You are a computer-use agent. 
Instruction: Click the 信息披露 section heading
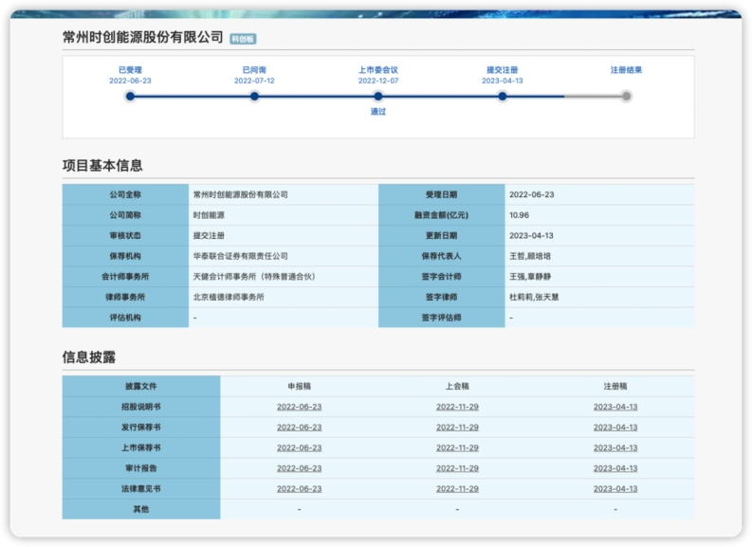tap(89, 357)
